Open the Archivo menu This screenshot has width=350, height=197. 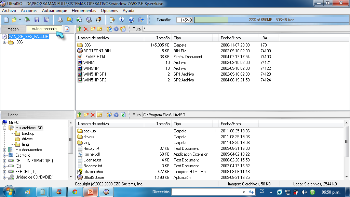tap(9, 11)
